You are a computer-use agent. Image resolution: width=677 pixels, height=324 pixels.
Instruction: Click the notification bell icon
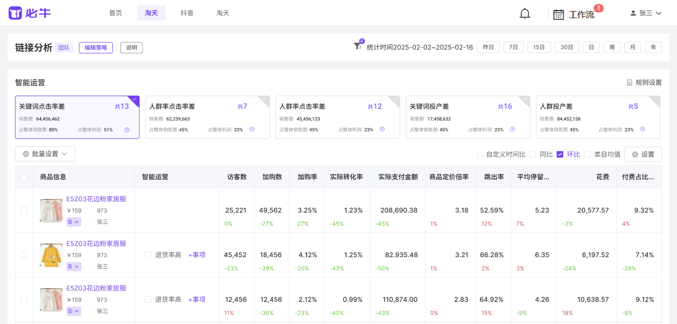(x=524, y=14)
